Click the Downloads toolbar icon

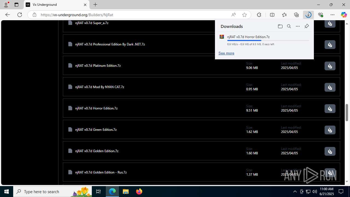click(308, 15)
